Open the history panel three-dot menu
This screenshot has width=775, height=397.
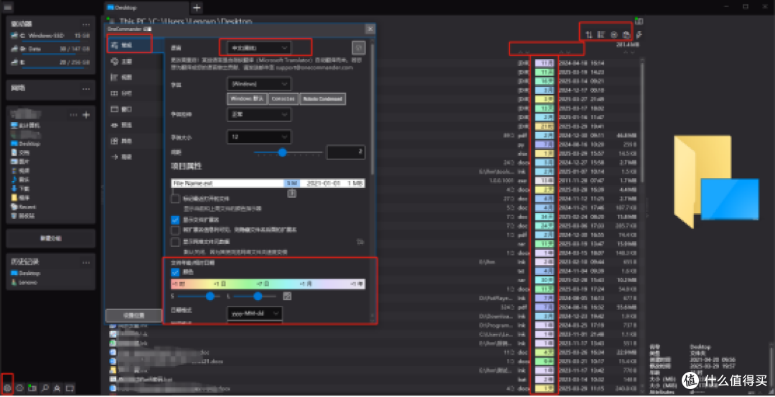click(x=86, y=261)
